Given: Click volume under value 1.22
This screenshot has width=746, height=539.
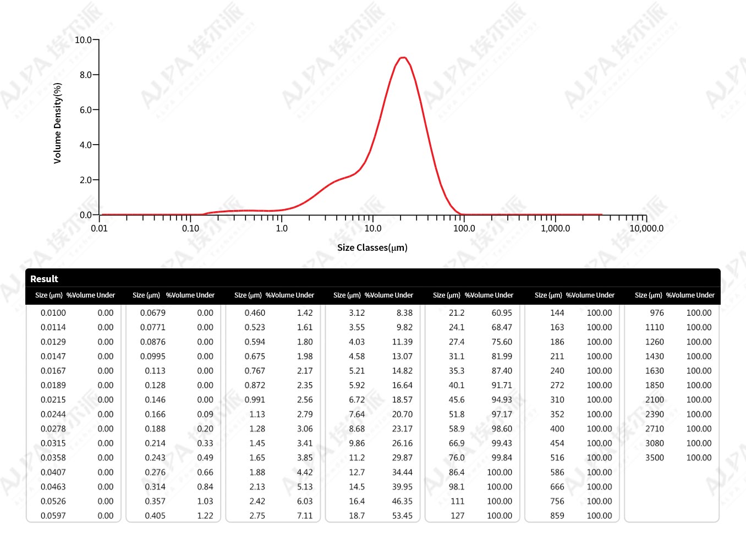Looking at the screenshot, I should pos(205,516).
